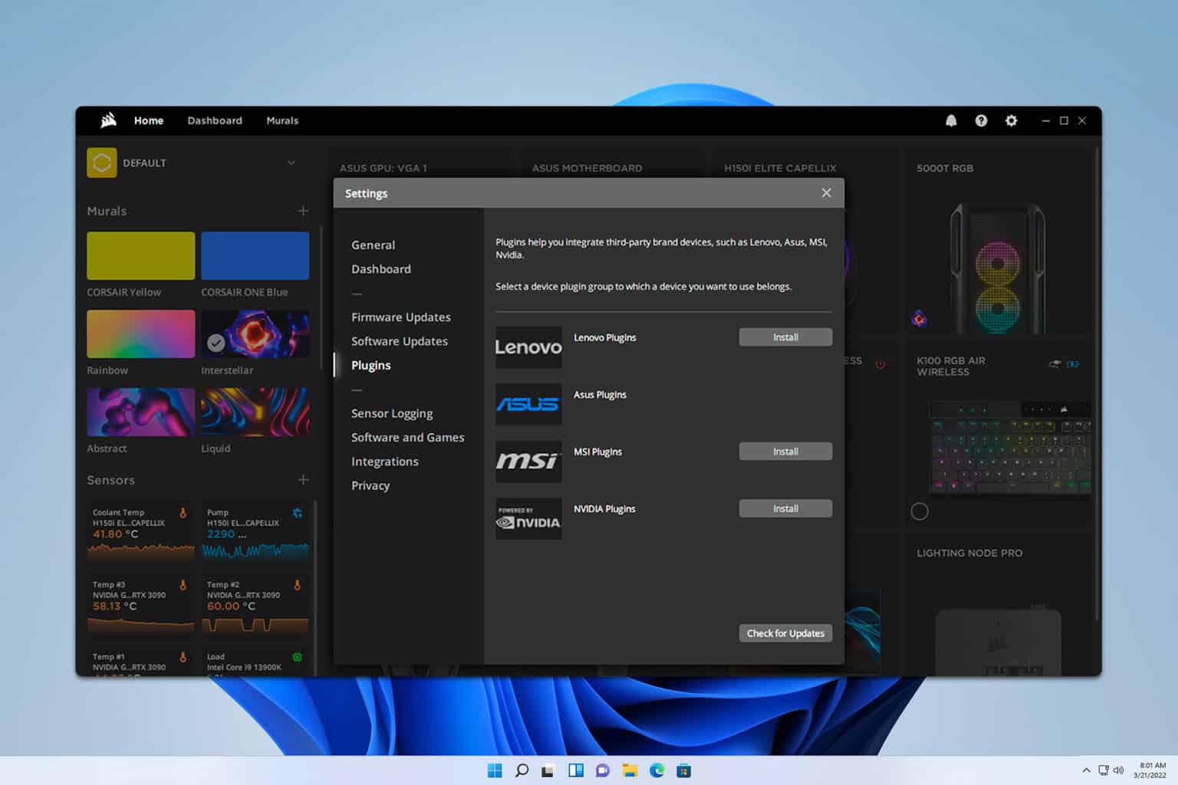Screen dimensions: 1178x785
Task: Add a new sensor with plus icon
Action: point(304,480)
